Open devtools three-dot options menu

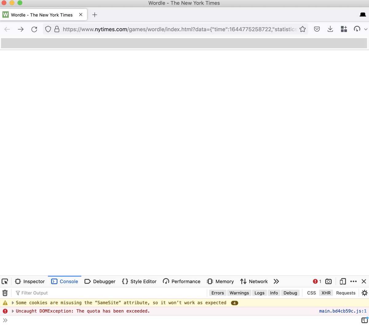353,281
